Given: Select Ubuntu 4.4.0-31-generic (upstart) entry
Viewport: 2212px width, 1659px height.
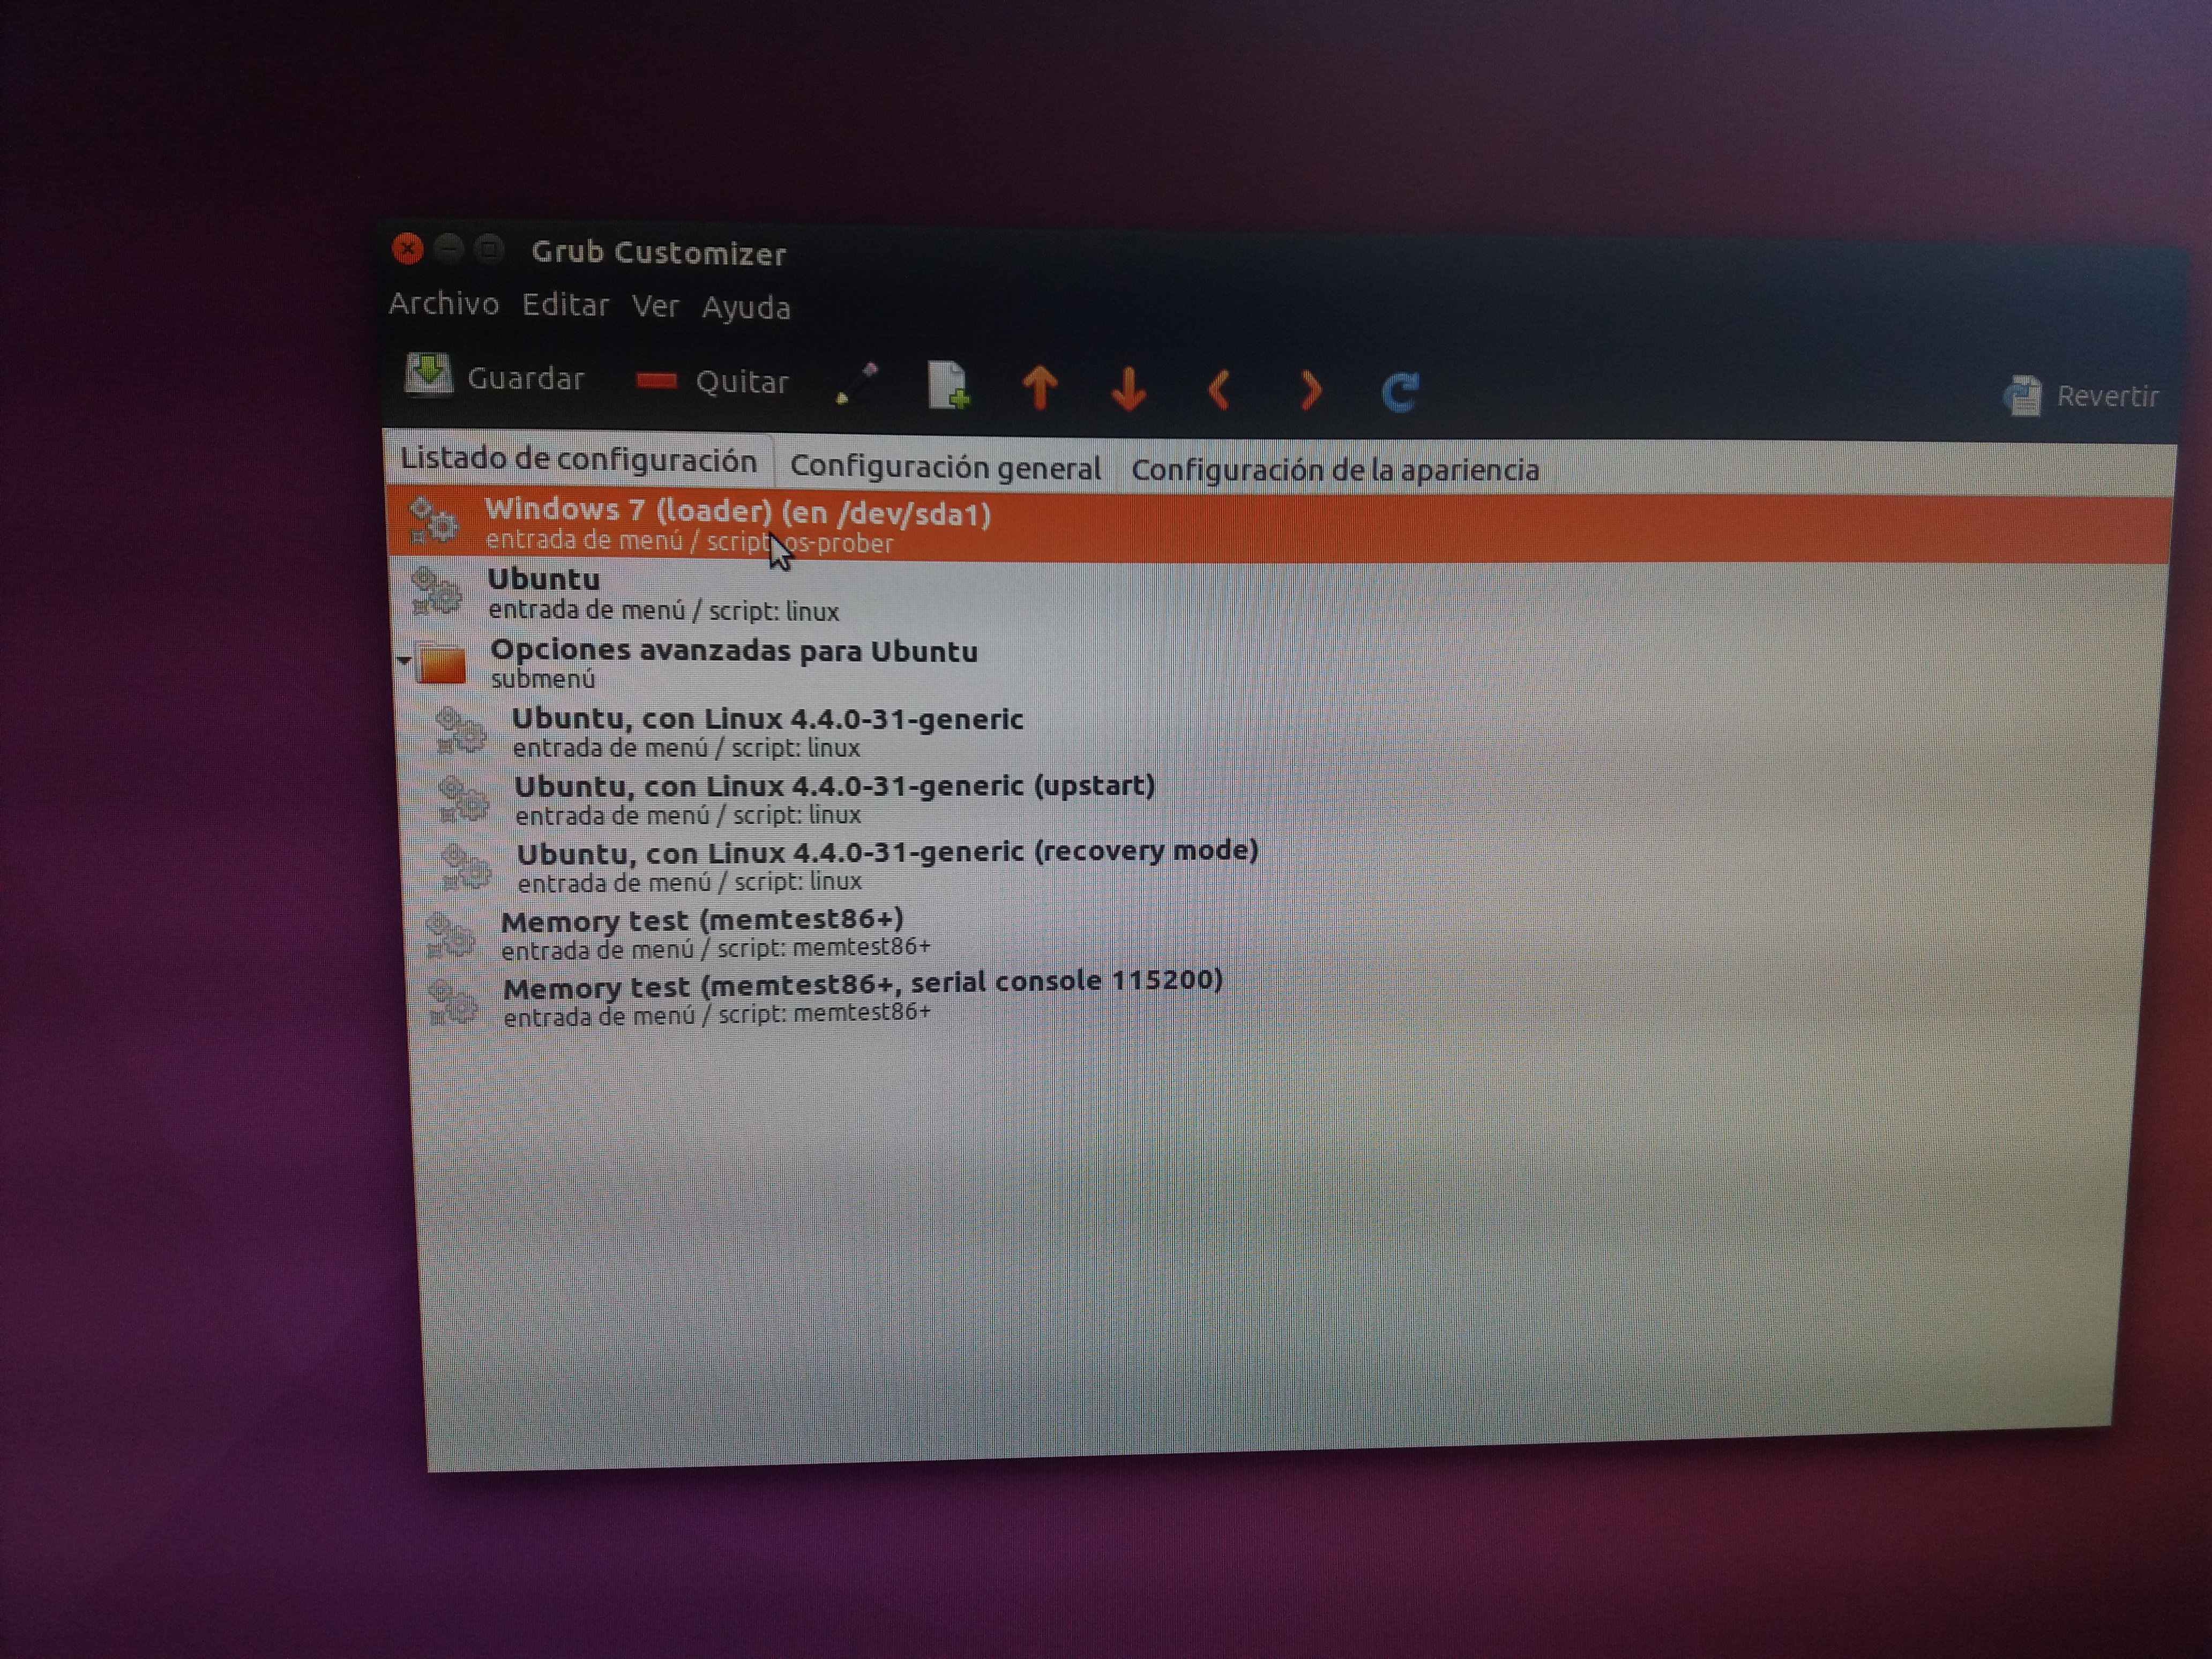Looking at the screenshot, I should coord(834,787).
